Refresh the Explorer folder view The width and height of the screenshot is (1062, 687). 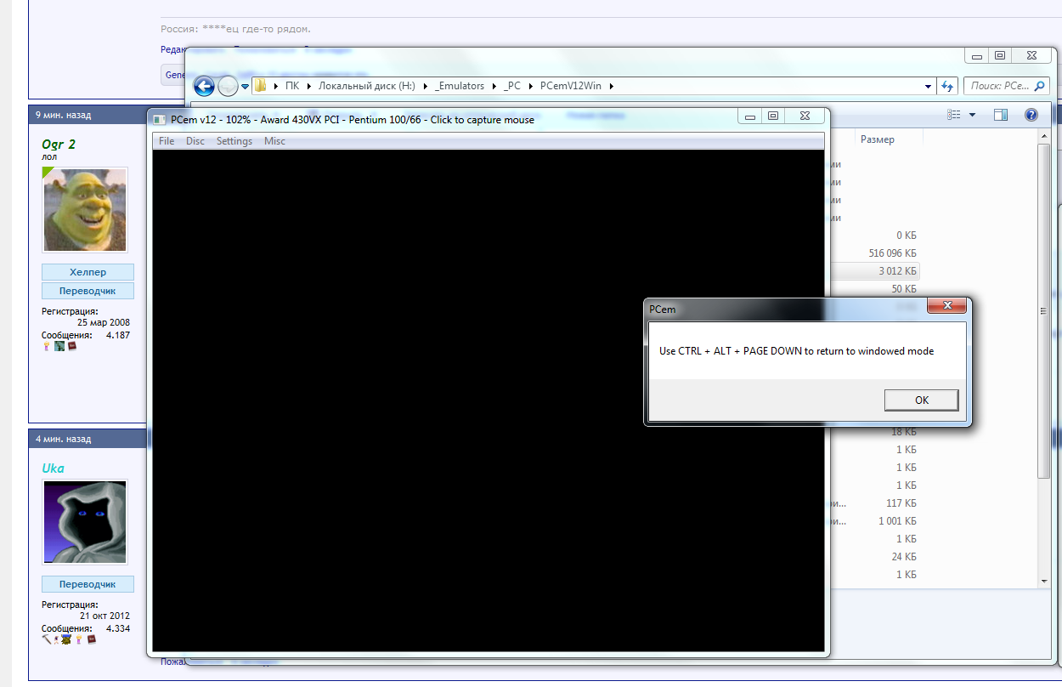pyautogui.click(x=948, y=86)
